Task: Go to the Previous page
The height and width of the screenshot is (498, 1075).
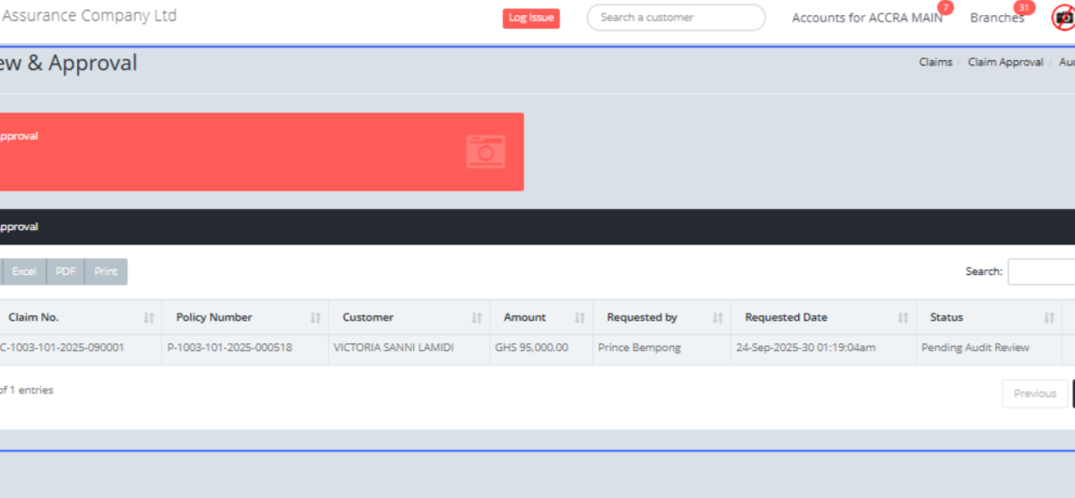Action: (x=1035, y=393)
